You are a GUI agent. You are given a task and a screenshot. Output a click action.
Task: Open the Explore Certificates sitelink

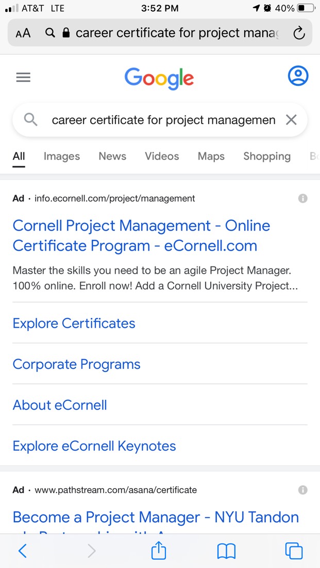[74, 323]
